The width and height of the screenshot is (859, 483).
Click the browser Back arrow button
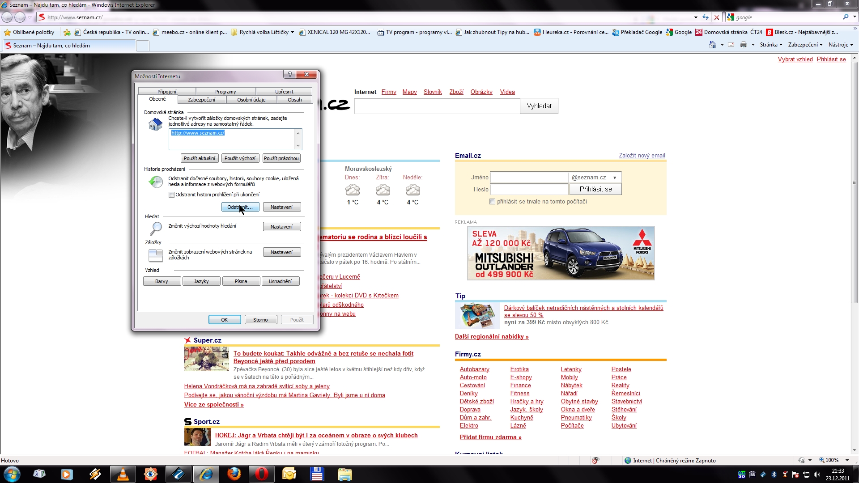(x=7, y=17)
